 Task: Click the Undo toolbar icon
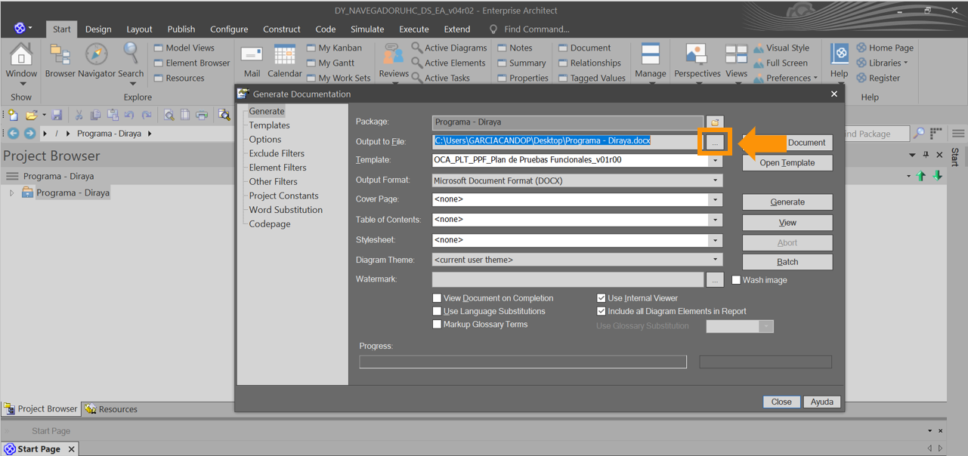click(x=129, y=115)
